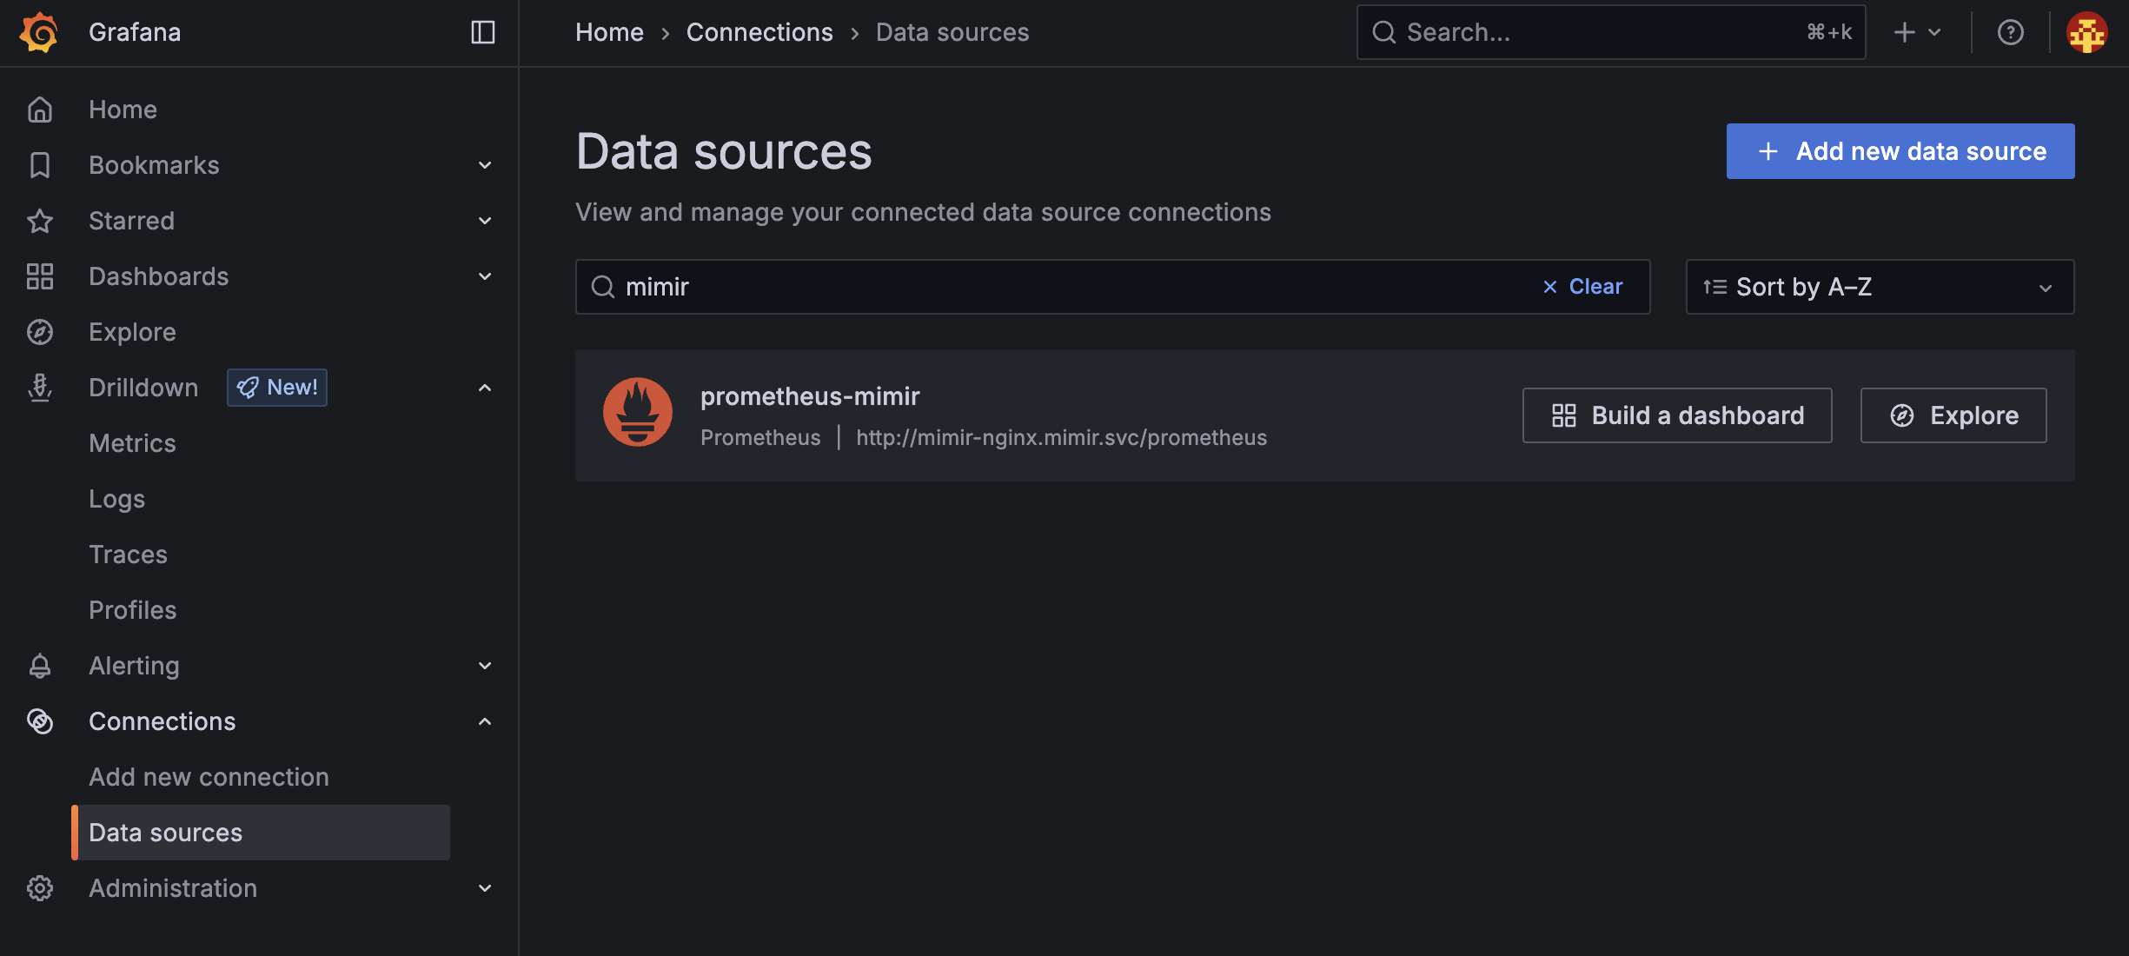The image size is (2129, 956).
Task: Click the Dashboards label in sidebar
Action: [159, 276]
